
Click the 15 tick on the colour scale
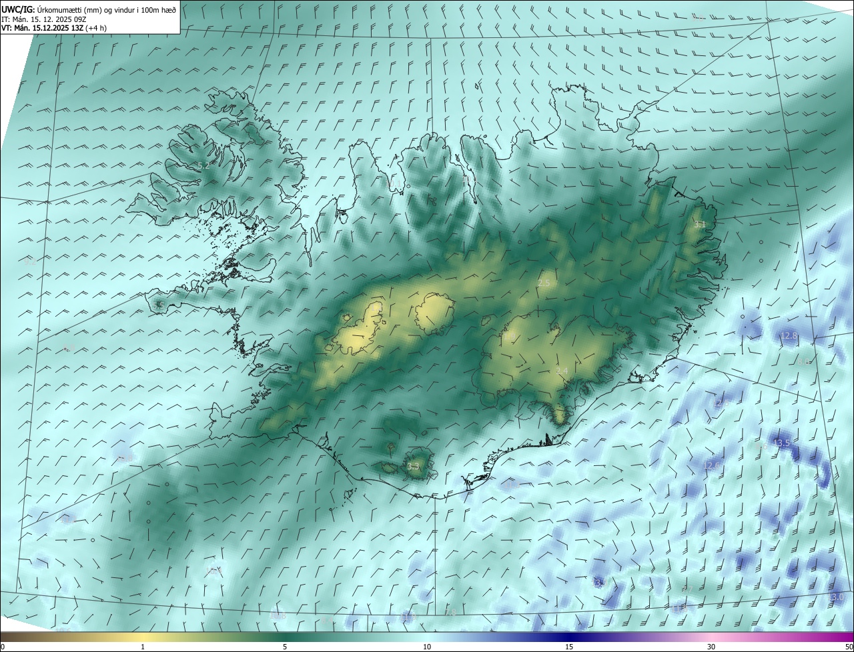coord(569,647)
